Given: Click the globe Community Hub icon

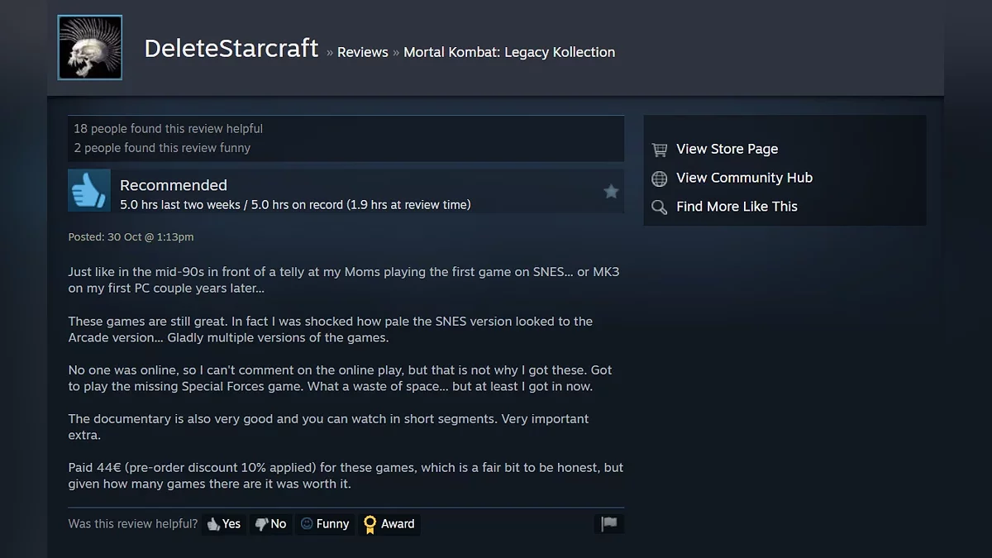Looking at the screenshot, I should coord(659,179).
